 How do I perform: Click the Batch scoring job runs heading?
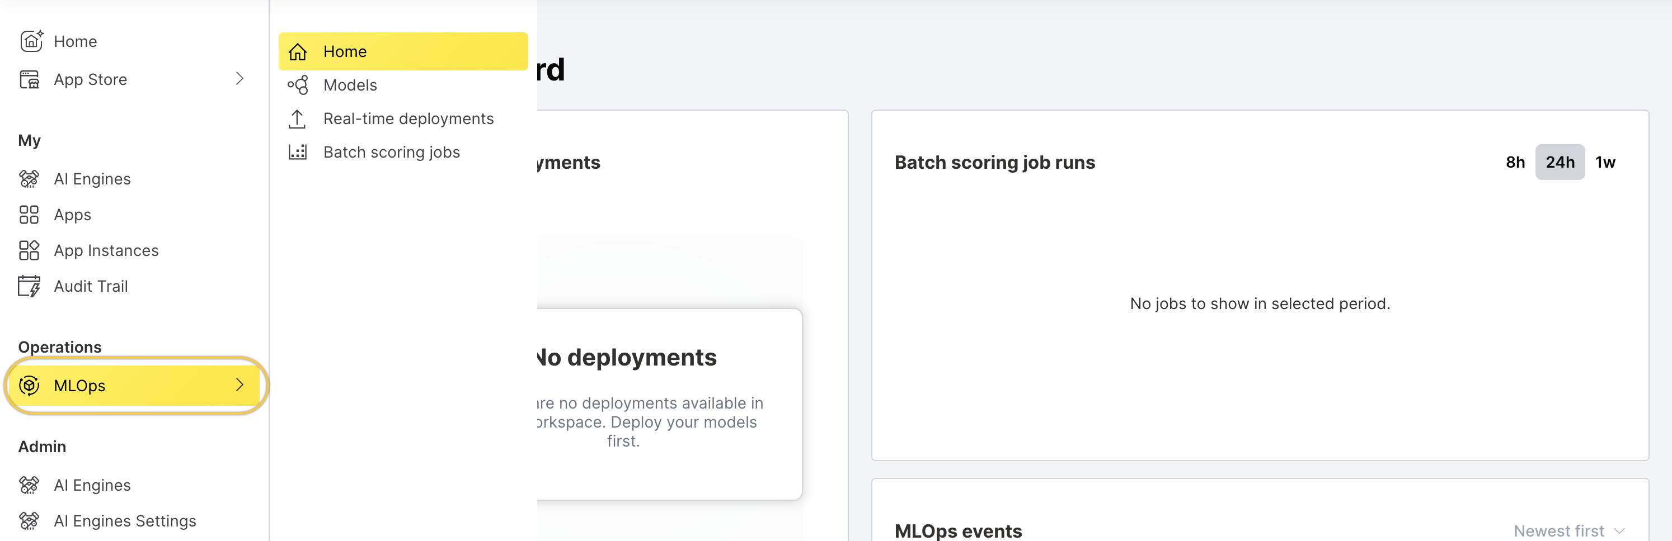point(994,162)
